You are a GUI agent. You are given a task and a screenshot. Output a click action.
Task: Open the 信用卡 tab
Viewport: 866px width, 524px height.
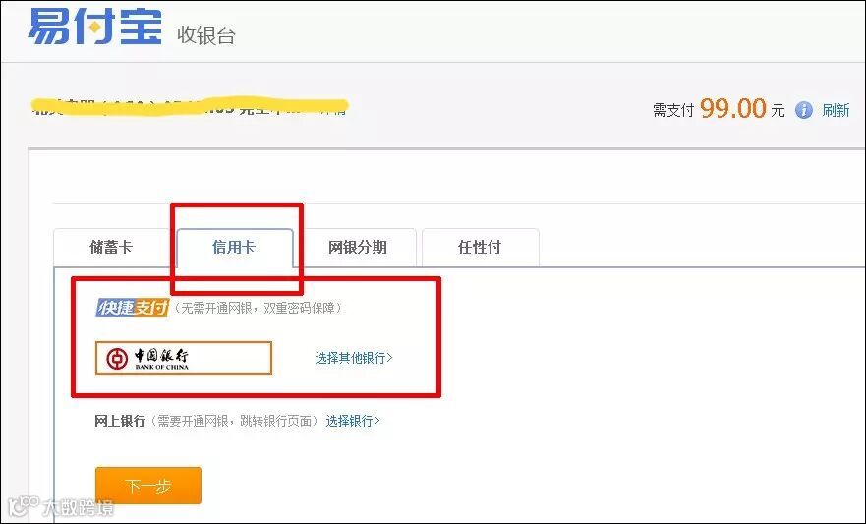tap(234, 248)
